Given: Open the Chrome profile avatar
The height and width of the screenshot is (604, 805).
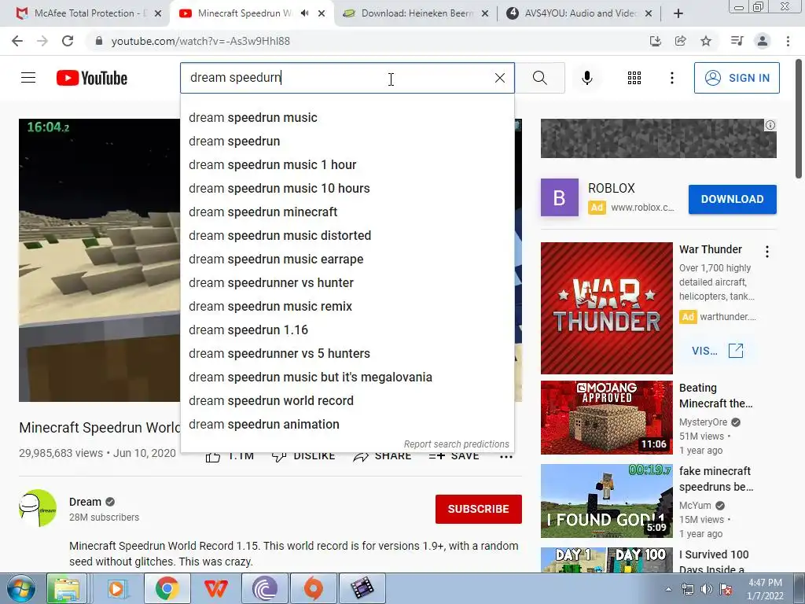Looking at the screenshot, I should tap(763, 41).
